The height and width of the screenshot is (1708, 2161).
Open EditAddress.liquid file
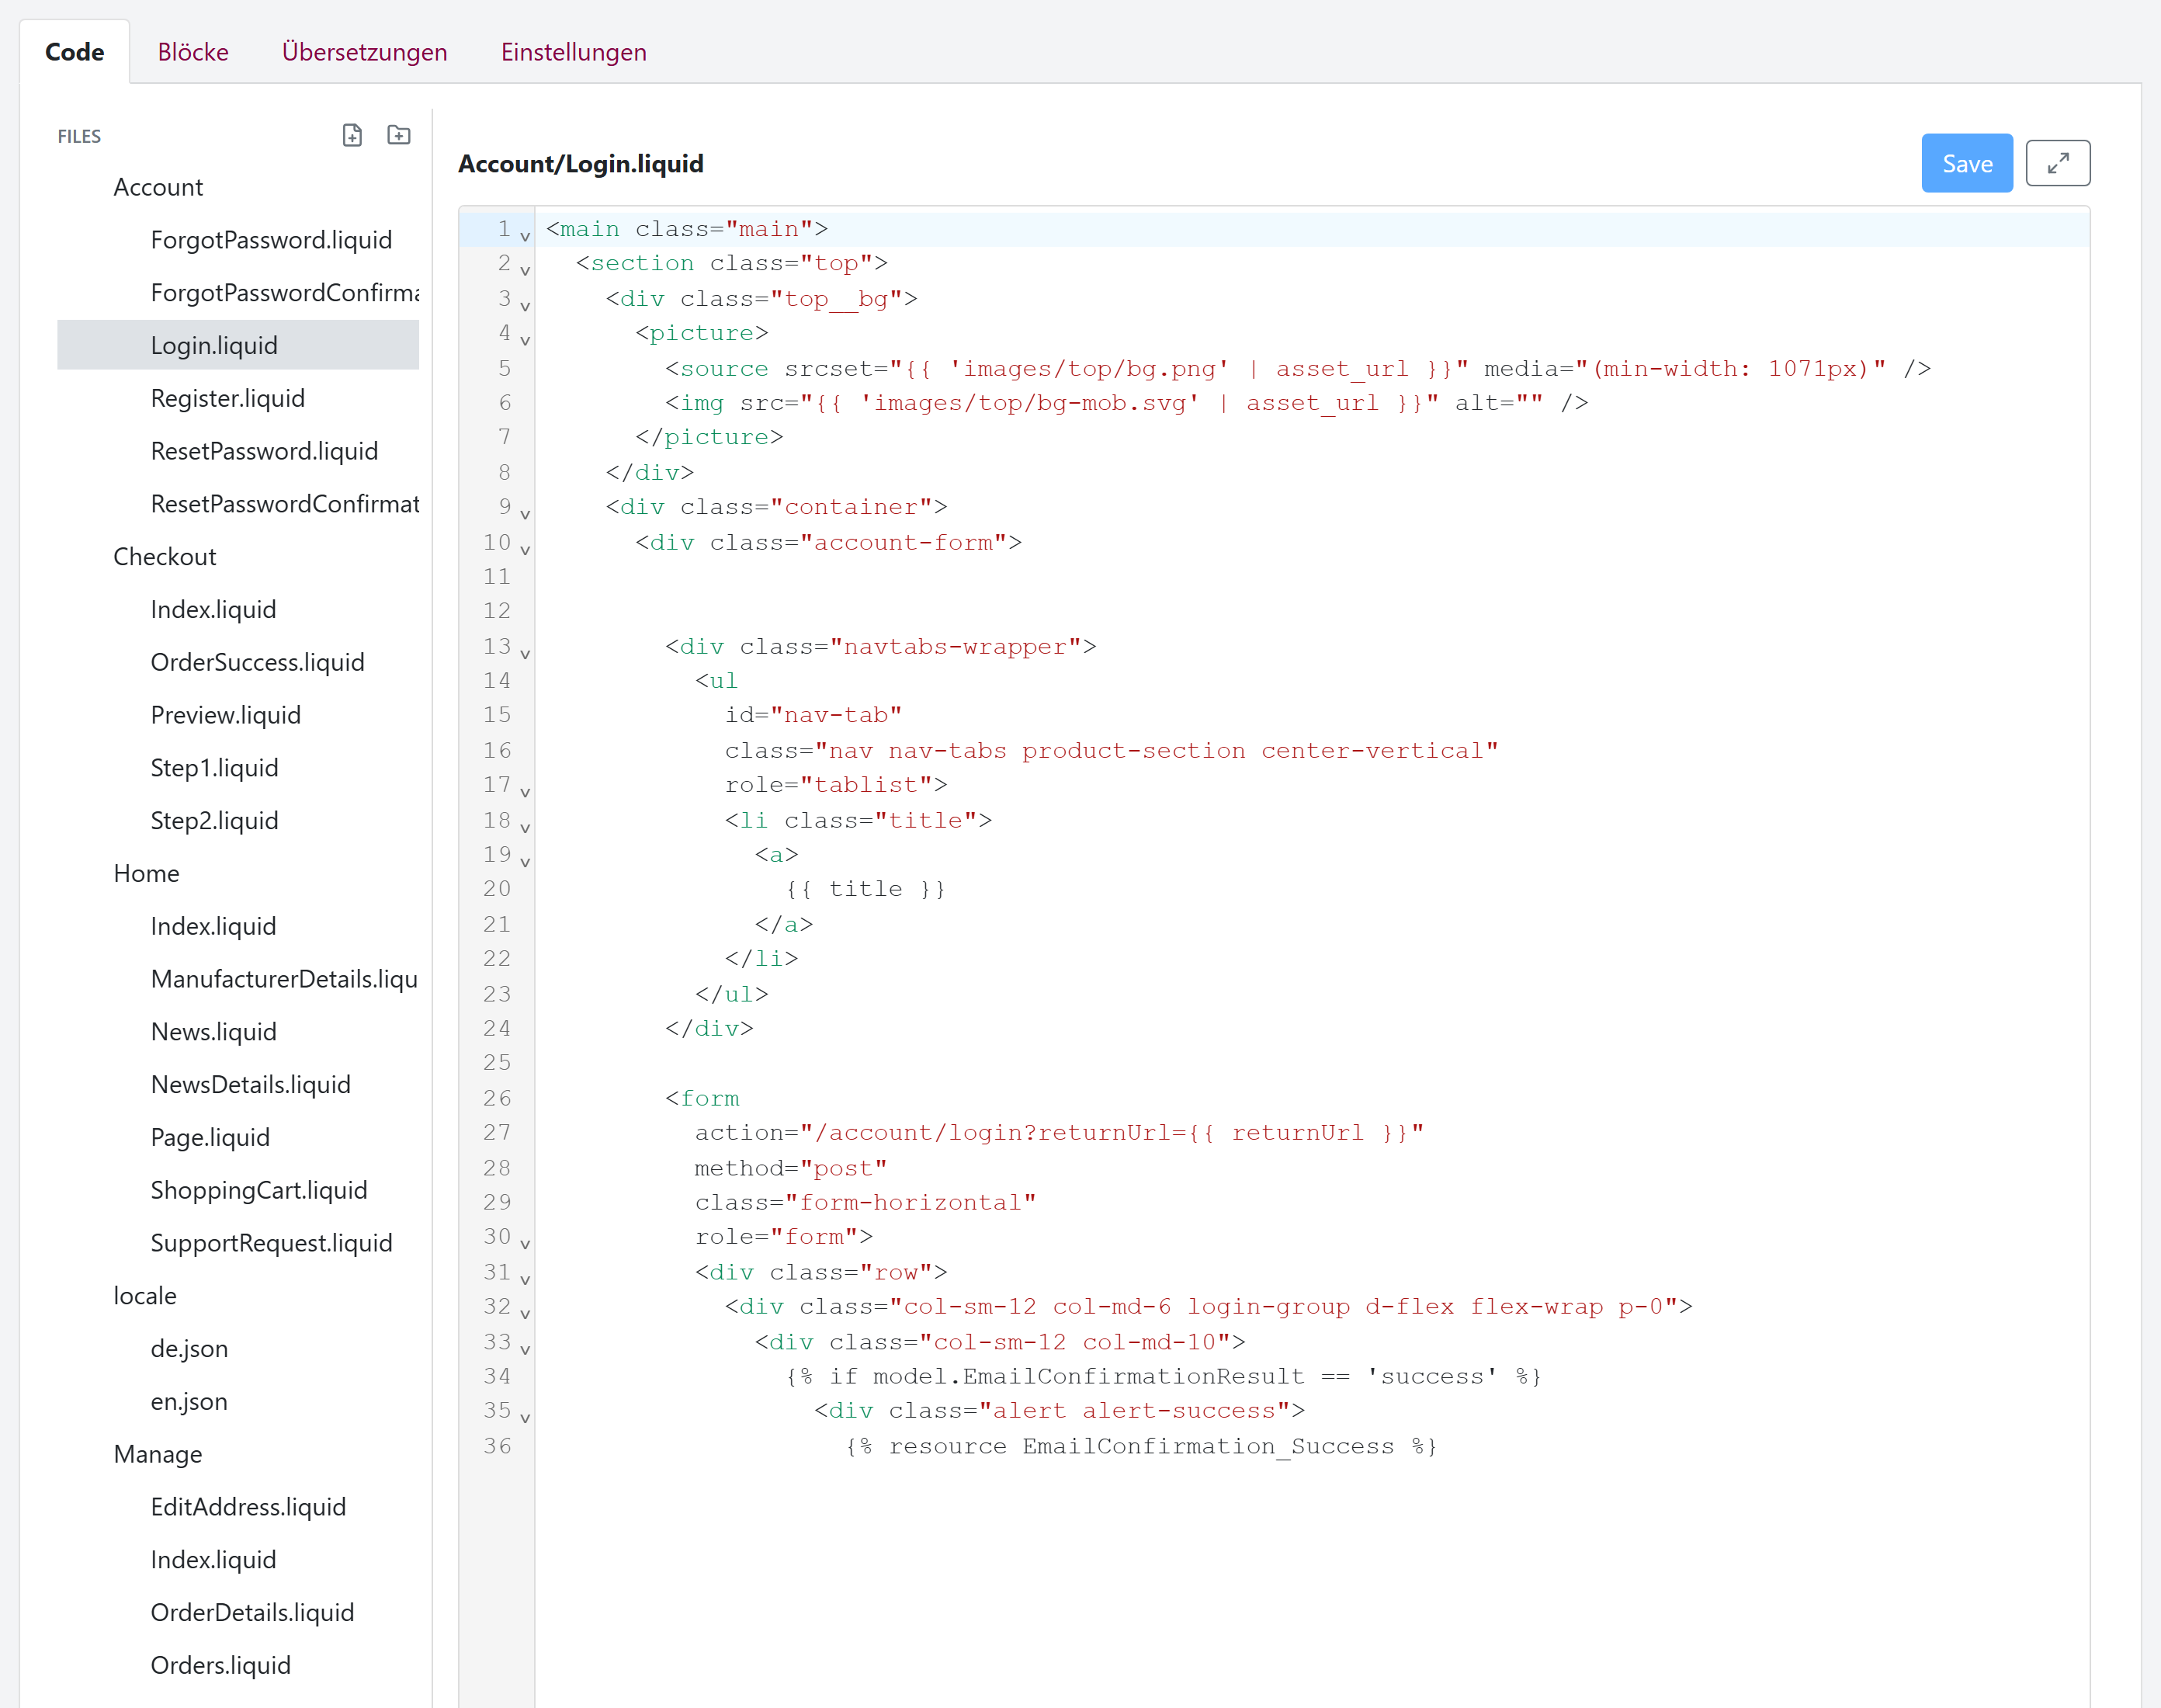click(248, 1507)
